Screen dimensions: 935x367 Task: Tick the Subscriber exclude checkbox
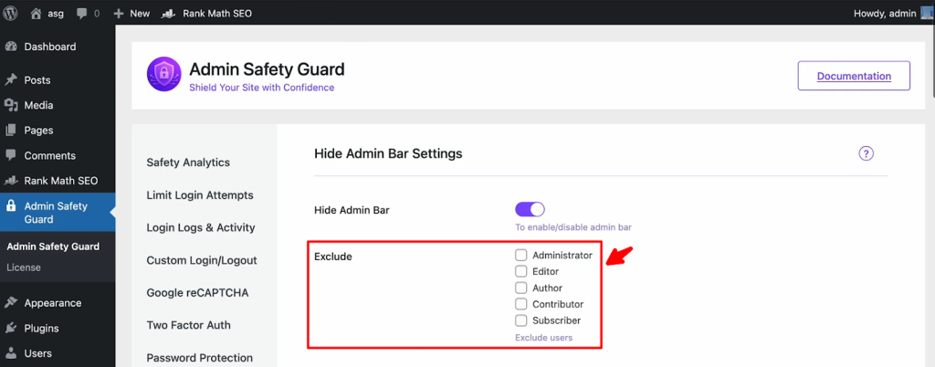tap(521, 320)
